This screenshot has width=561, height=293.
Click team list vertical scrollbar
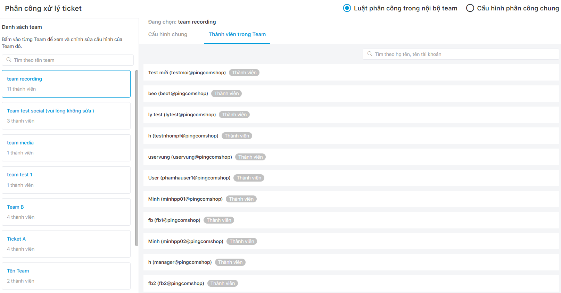tap(137, 158)
